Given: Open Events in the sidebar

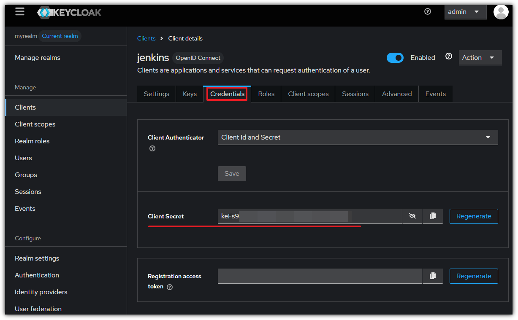Looking at the screenshot, I should [x=66, y=209].
